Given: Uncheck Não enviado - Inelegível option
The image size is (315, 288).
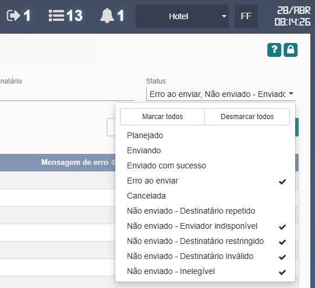Looking at the screenshot, I should click(206, 271).
